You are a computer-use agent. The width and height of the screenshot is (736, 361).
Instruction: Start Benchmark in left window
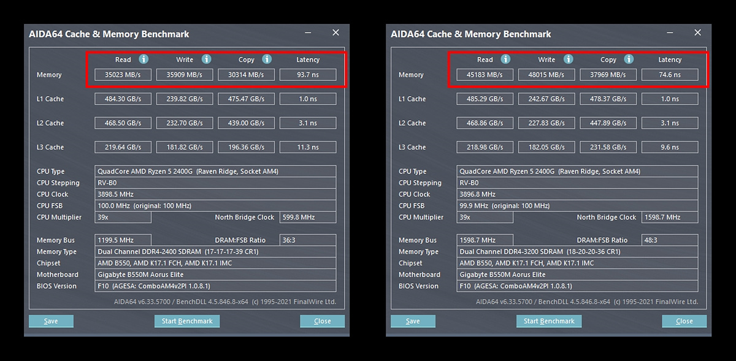tap(187, 321)
